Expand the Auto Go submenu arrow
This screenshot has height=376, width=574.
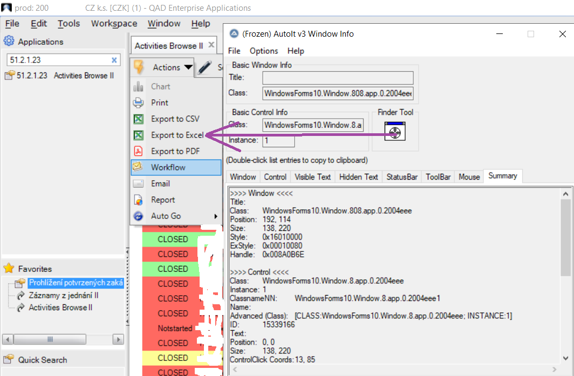coord(216,216)
